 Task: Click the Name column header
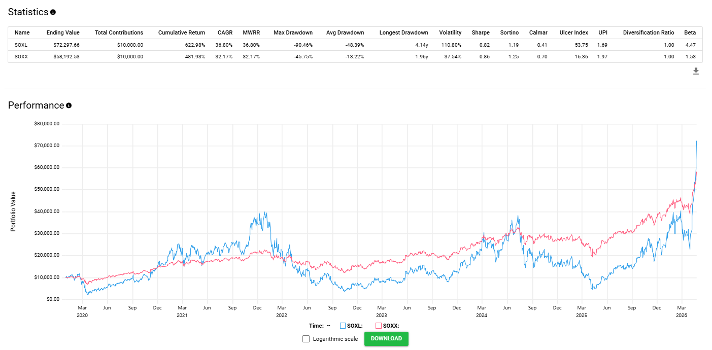tap(22, 32)
